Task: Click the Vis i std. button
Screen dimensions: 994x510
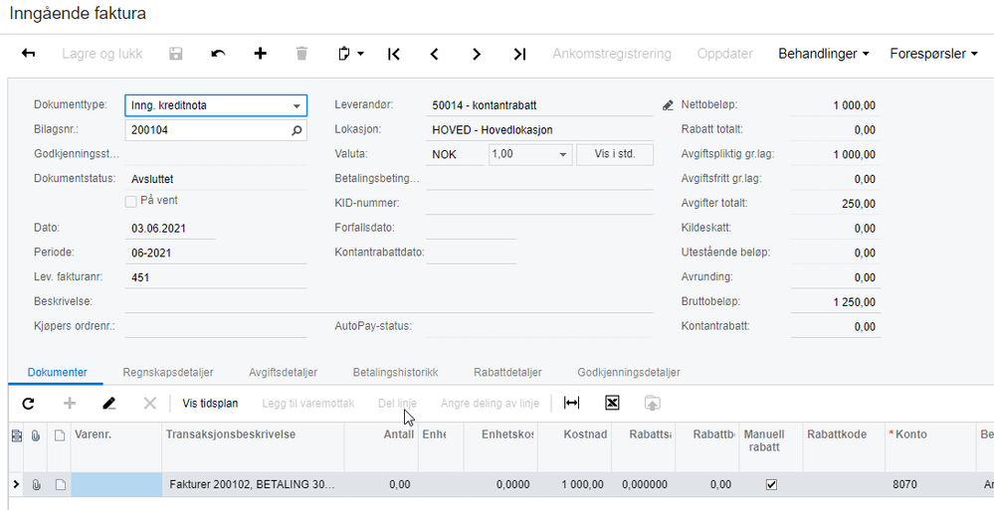Action: click(x=614, y=154)
